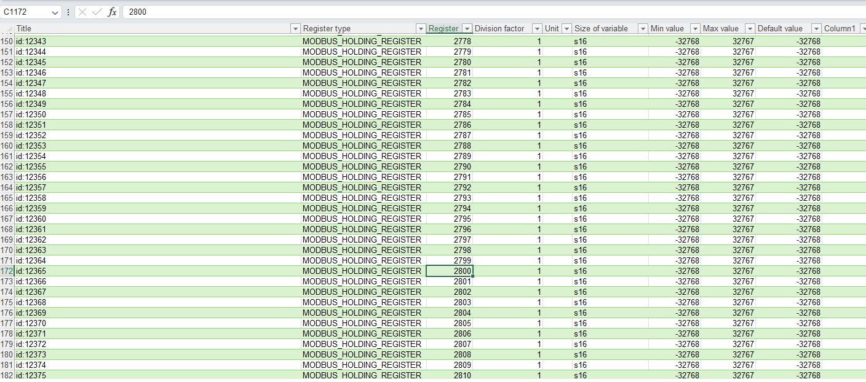Screen dimensions: 866x382
Task: Select register value 2785
Action: [450, 114]
